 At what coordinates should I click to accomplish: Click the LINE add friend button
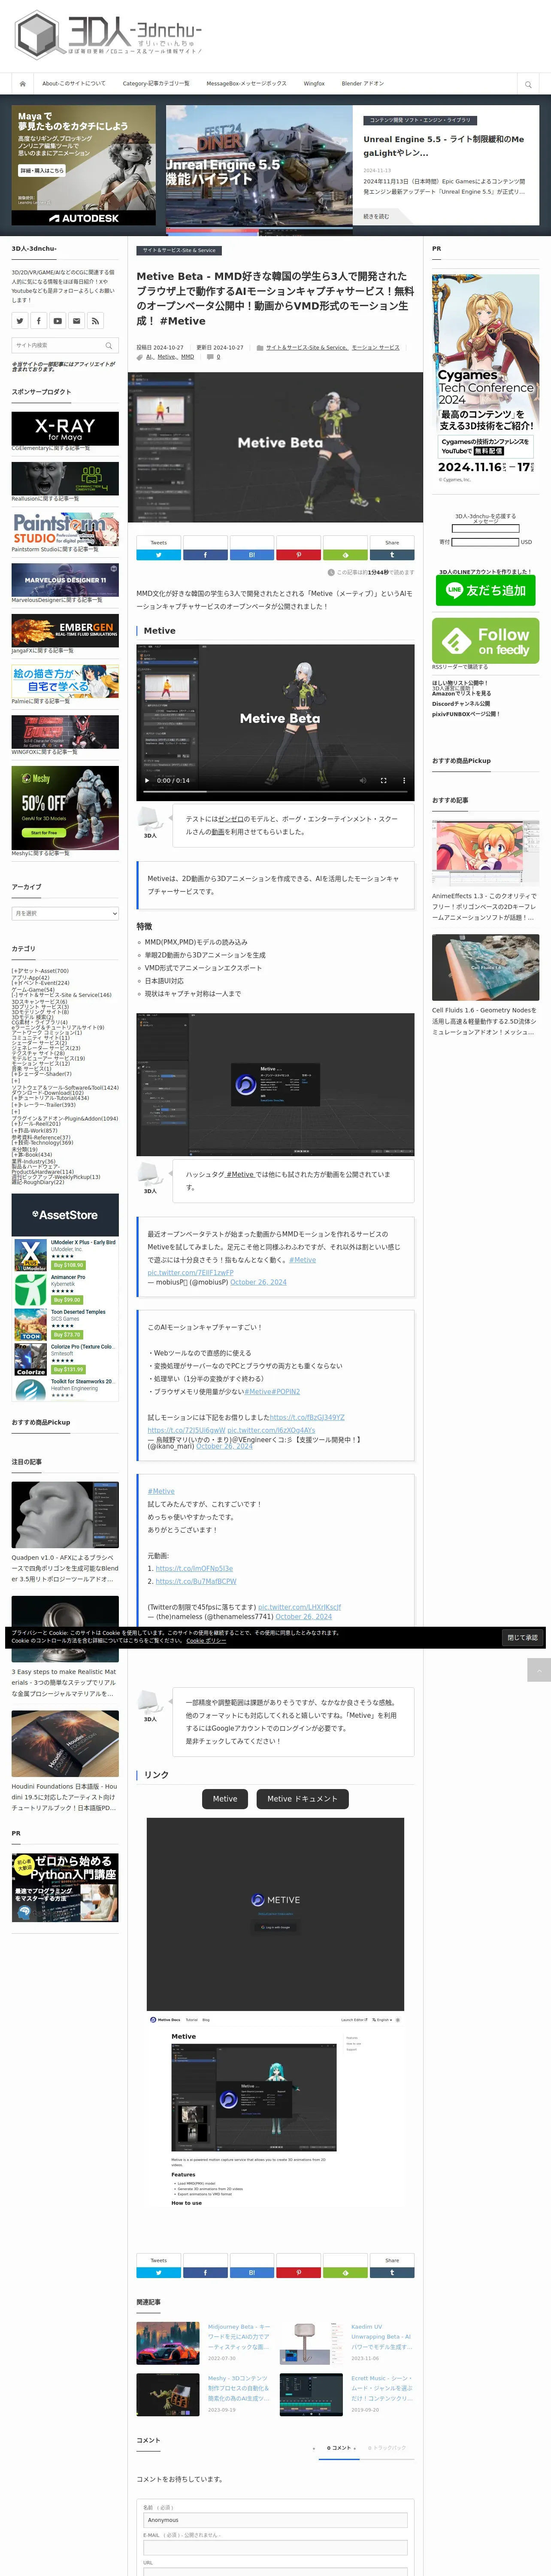tap(486, 590)
